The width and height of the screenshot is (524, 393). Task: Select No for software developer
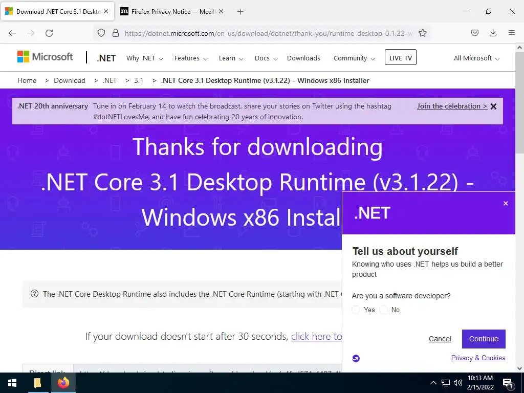point(384,310)
